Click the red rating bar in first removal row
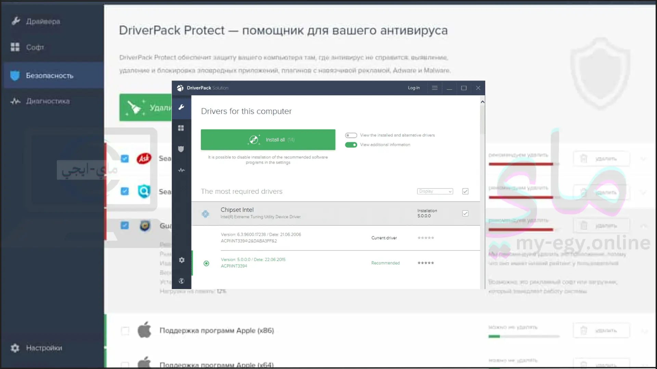Image resolution: width=657 pixels, height=369 pixels. click(x=521, y=164)
